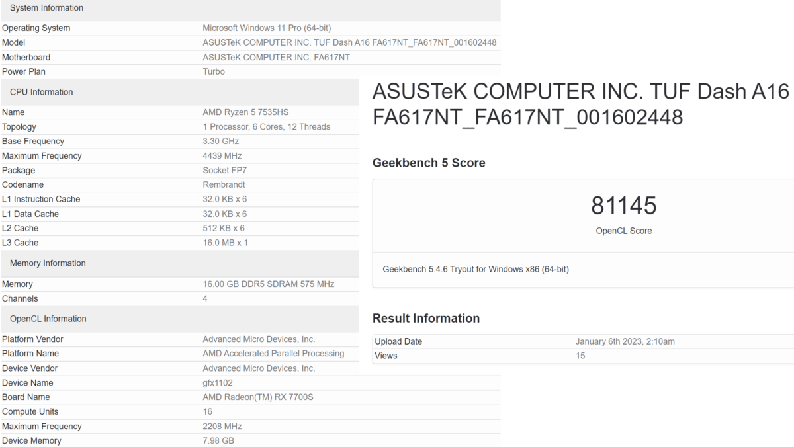Click 'ASUSTeK COMPUTER INC. FA617NT' motherboard value
Image resolution: width=794 pixels, height=447 pixels.
coord(276,58)
